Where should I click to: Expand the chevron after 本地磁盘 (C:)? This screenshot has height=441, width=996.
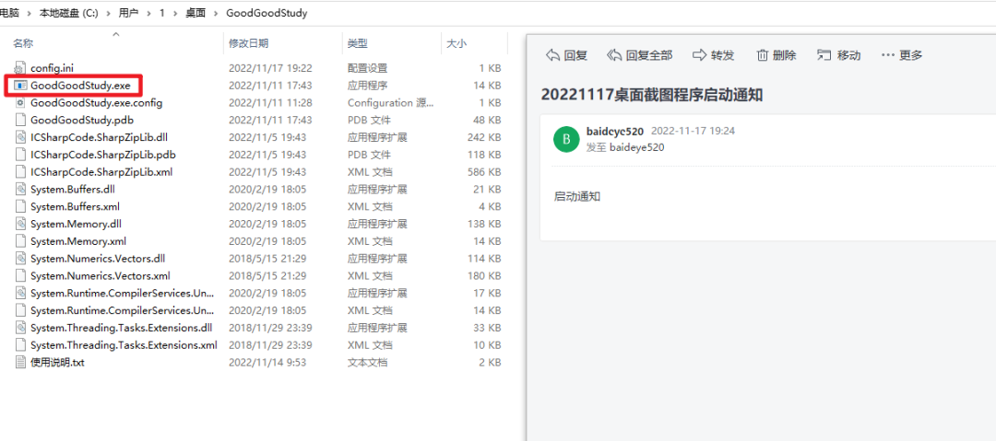point(108,13)
